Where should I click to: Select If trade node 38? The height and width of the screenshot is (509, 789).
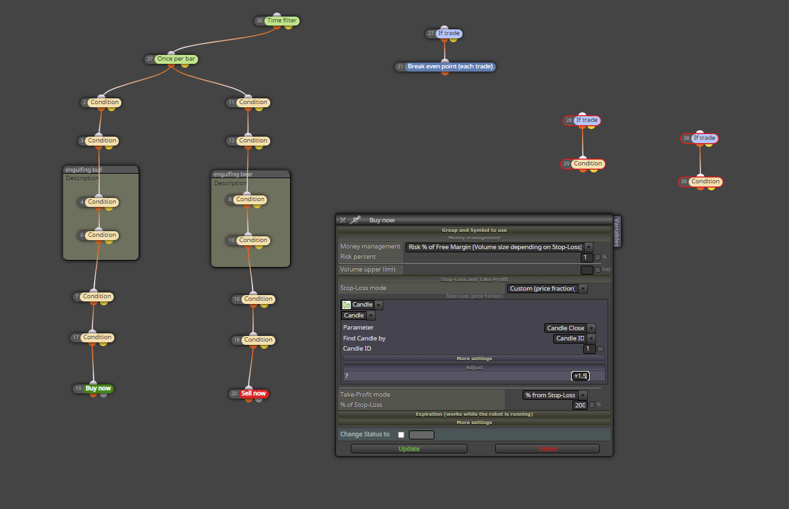click(704, 138)
